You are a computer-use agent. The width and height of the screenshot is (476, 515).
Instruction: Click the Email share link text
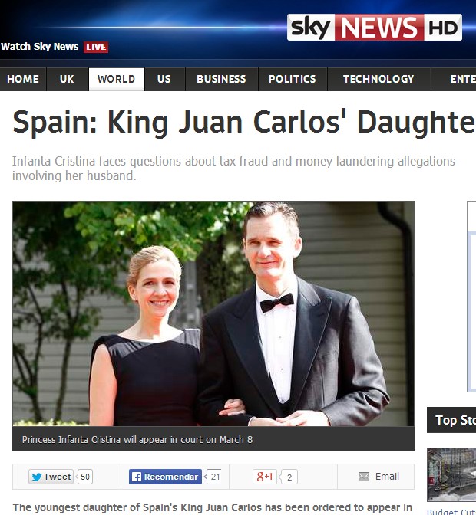(387, 476)
